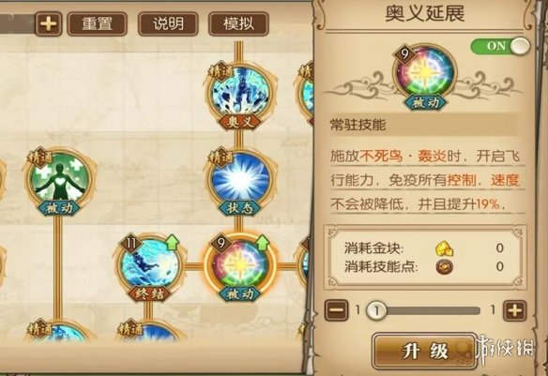The image size is (548, 376).
Task: Click the skill point coin icon
Action: 444,267
